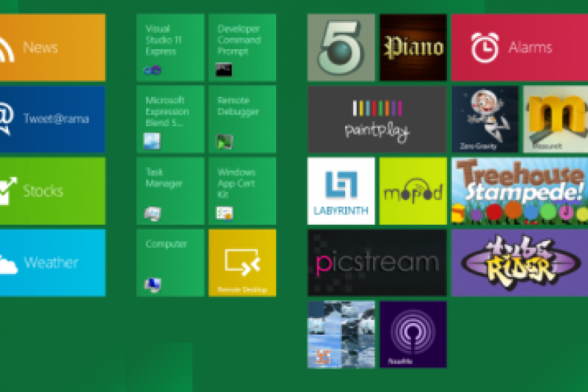Launch the Piano app tile
588x392 pixels.
point(413,48)
